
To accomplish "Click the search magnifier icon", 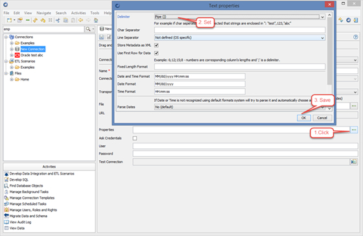I will 88,29.
